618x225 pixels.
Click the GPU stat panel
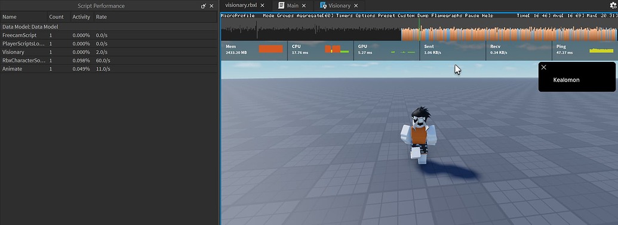387,51
